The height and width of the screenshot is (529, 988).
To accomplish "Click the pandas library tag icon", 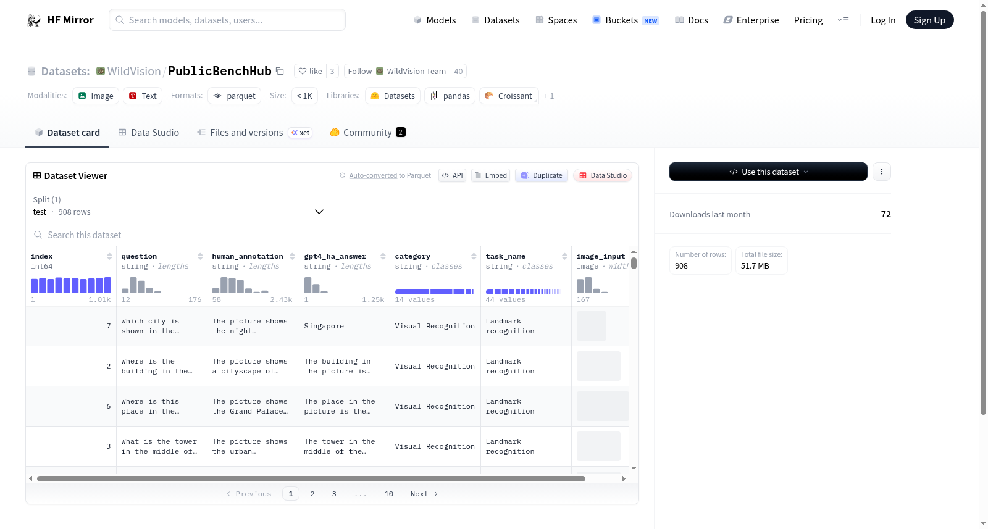I will (x=434, y=96).
